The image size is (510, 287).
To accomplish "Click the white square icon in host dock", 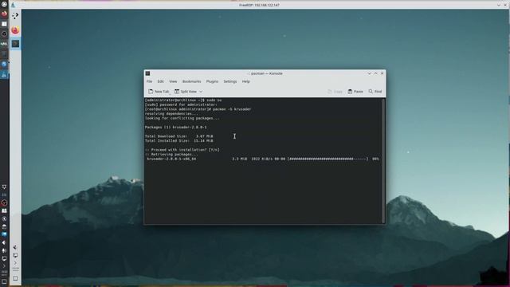I will tap(4, 24).
